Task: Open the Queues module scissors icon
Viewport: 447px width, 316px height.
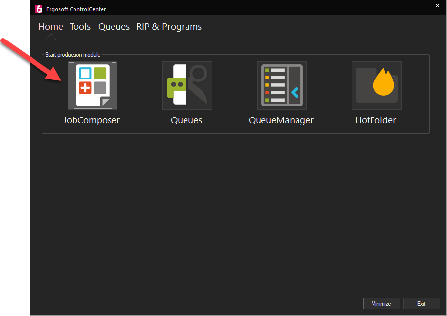Action: (187, 85)
